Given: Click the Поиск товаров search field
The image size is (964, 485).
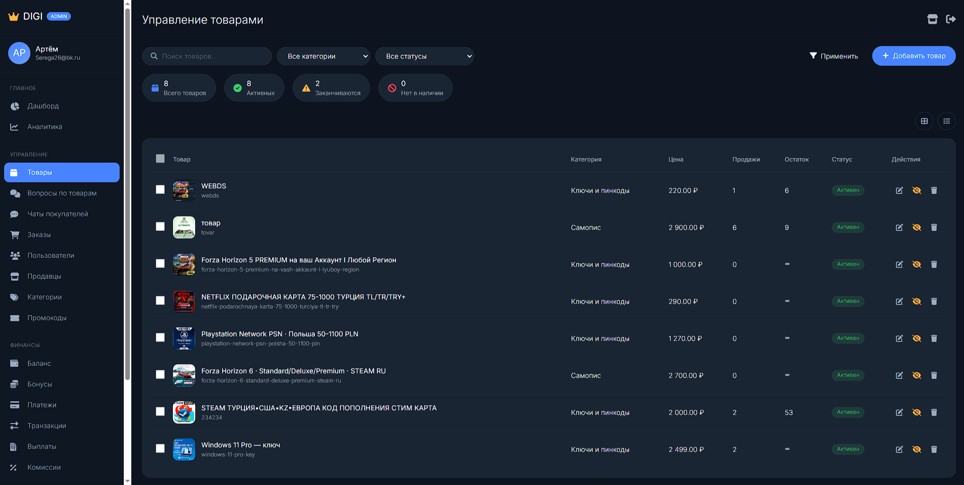Looking at the screenshot, I should pos(207,56).
